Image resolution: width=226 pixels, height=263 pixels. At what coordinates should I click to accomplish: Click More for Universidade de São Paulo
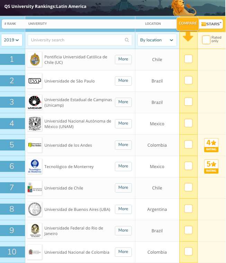coord(123,81)
